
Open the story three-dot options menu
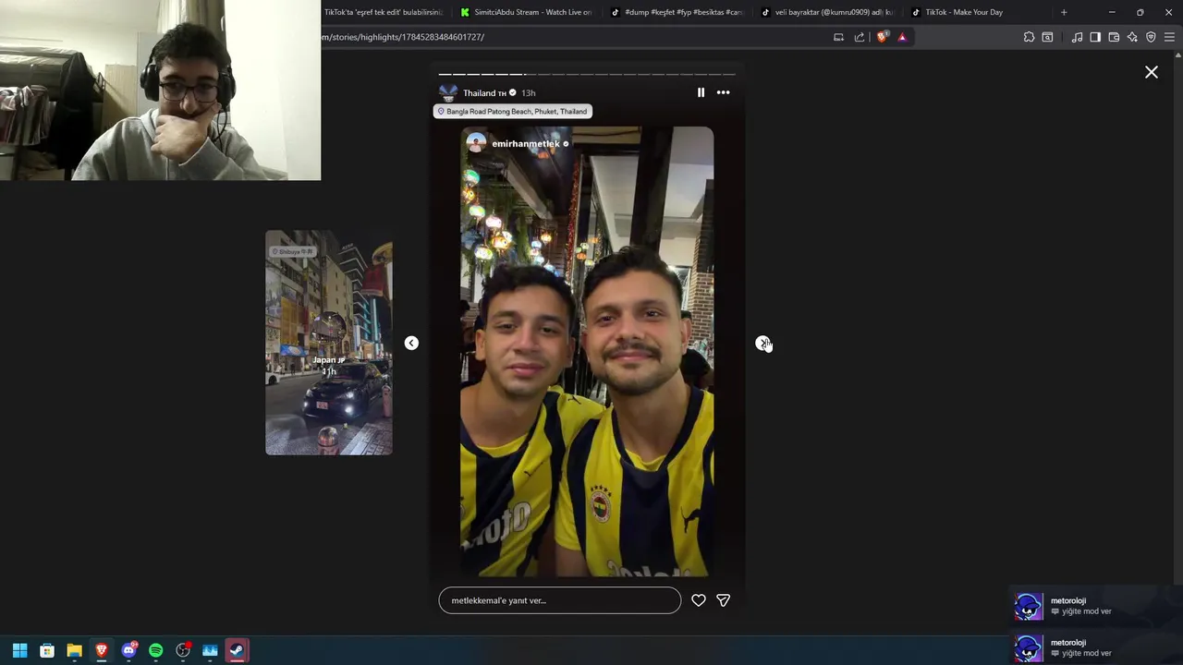pos(723,92)
